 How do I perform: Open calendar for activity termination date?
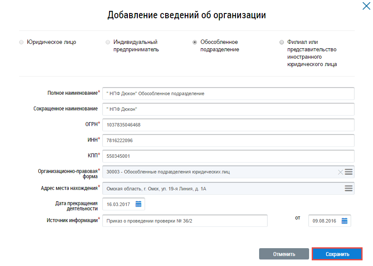click(x=139, y=204)
